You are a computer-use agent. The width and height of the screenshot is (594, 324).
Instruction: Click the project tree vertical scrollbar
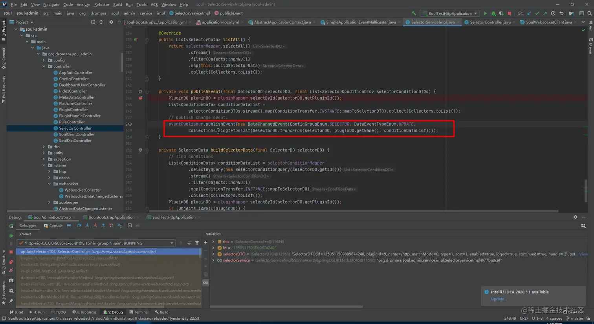(x=122, y=63)
